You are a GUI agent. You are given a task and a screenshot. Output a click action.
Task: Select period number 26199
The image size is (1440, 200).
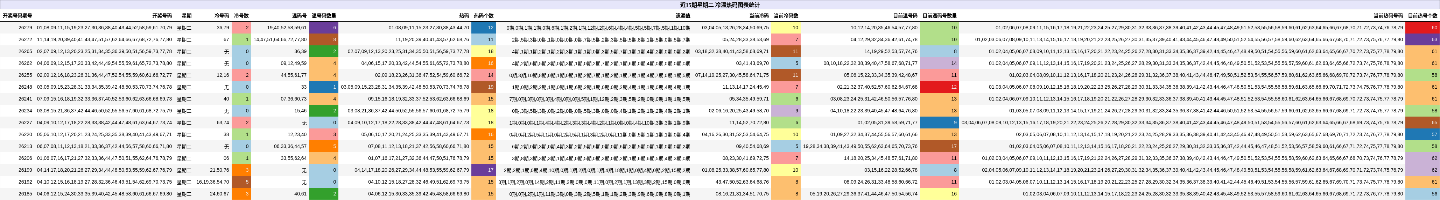point(25,170)
